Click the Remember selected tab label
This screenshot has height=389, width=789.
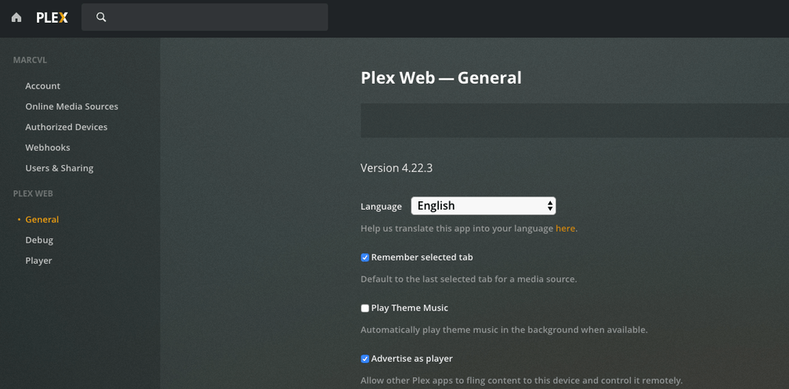pos(422,258)
